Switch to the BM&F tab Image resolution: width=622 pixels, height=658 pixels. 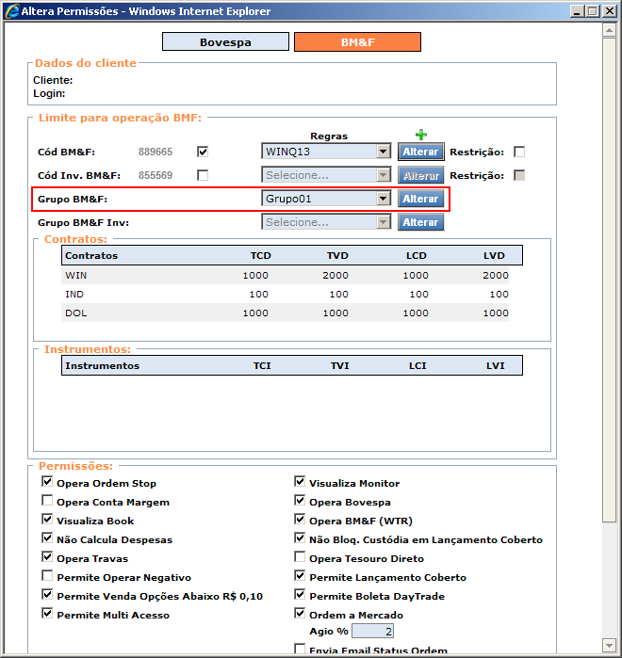[357, 42]
